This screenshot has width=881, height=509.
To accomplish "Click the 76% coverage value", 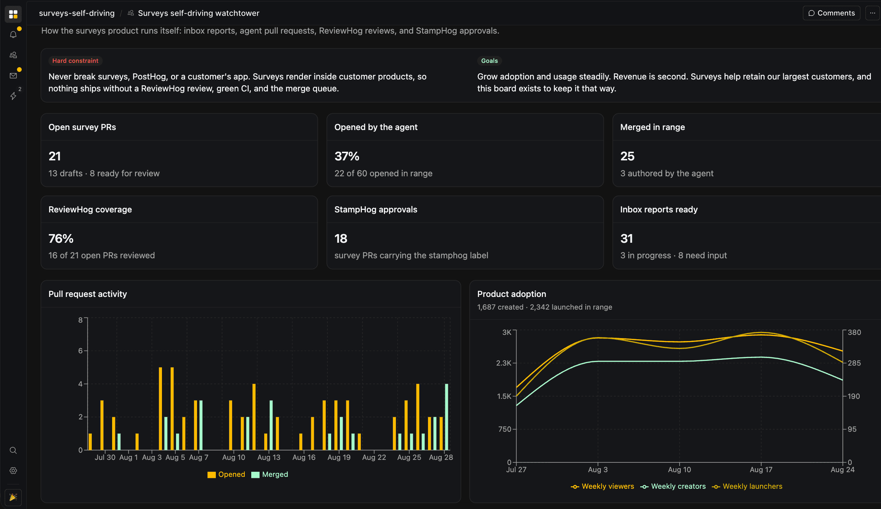I will pos(61,238).
